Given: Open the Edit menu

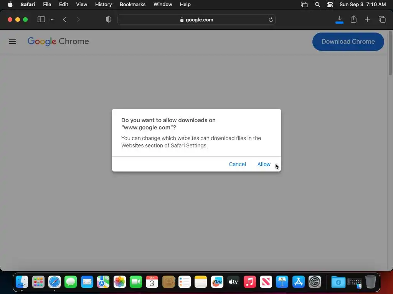Looking at the screenshot, I should pos(63,5).
